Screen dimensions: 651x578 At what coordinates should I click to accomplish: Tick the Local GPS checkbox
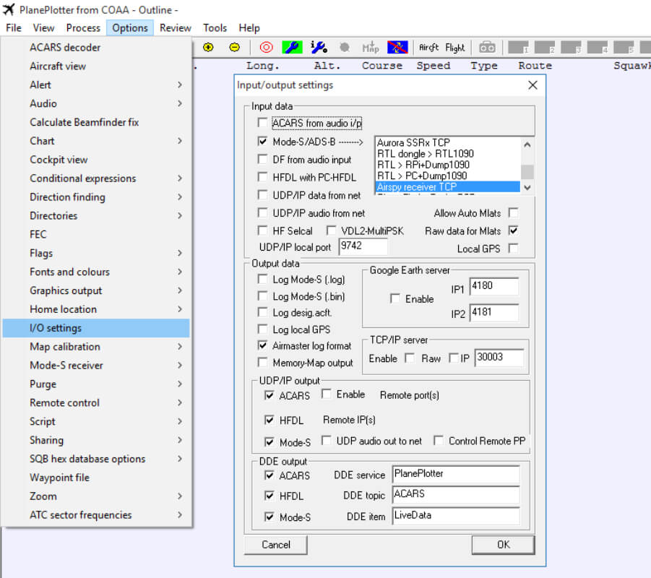(514, 249)
